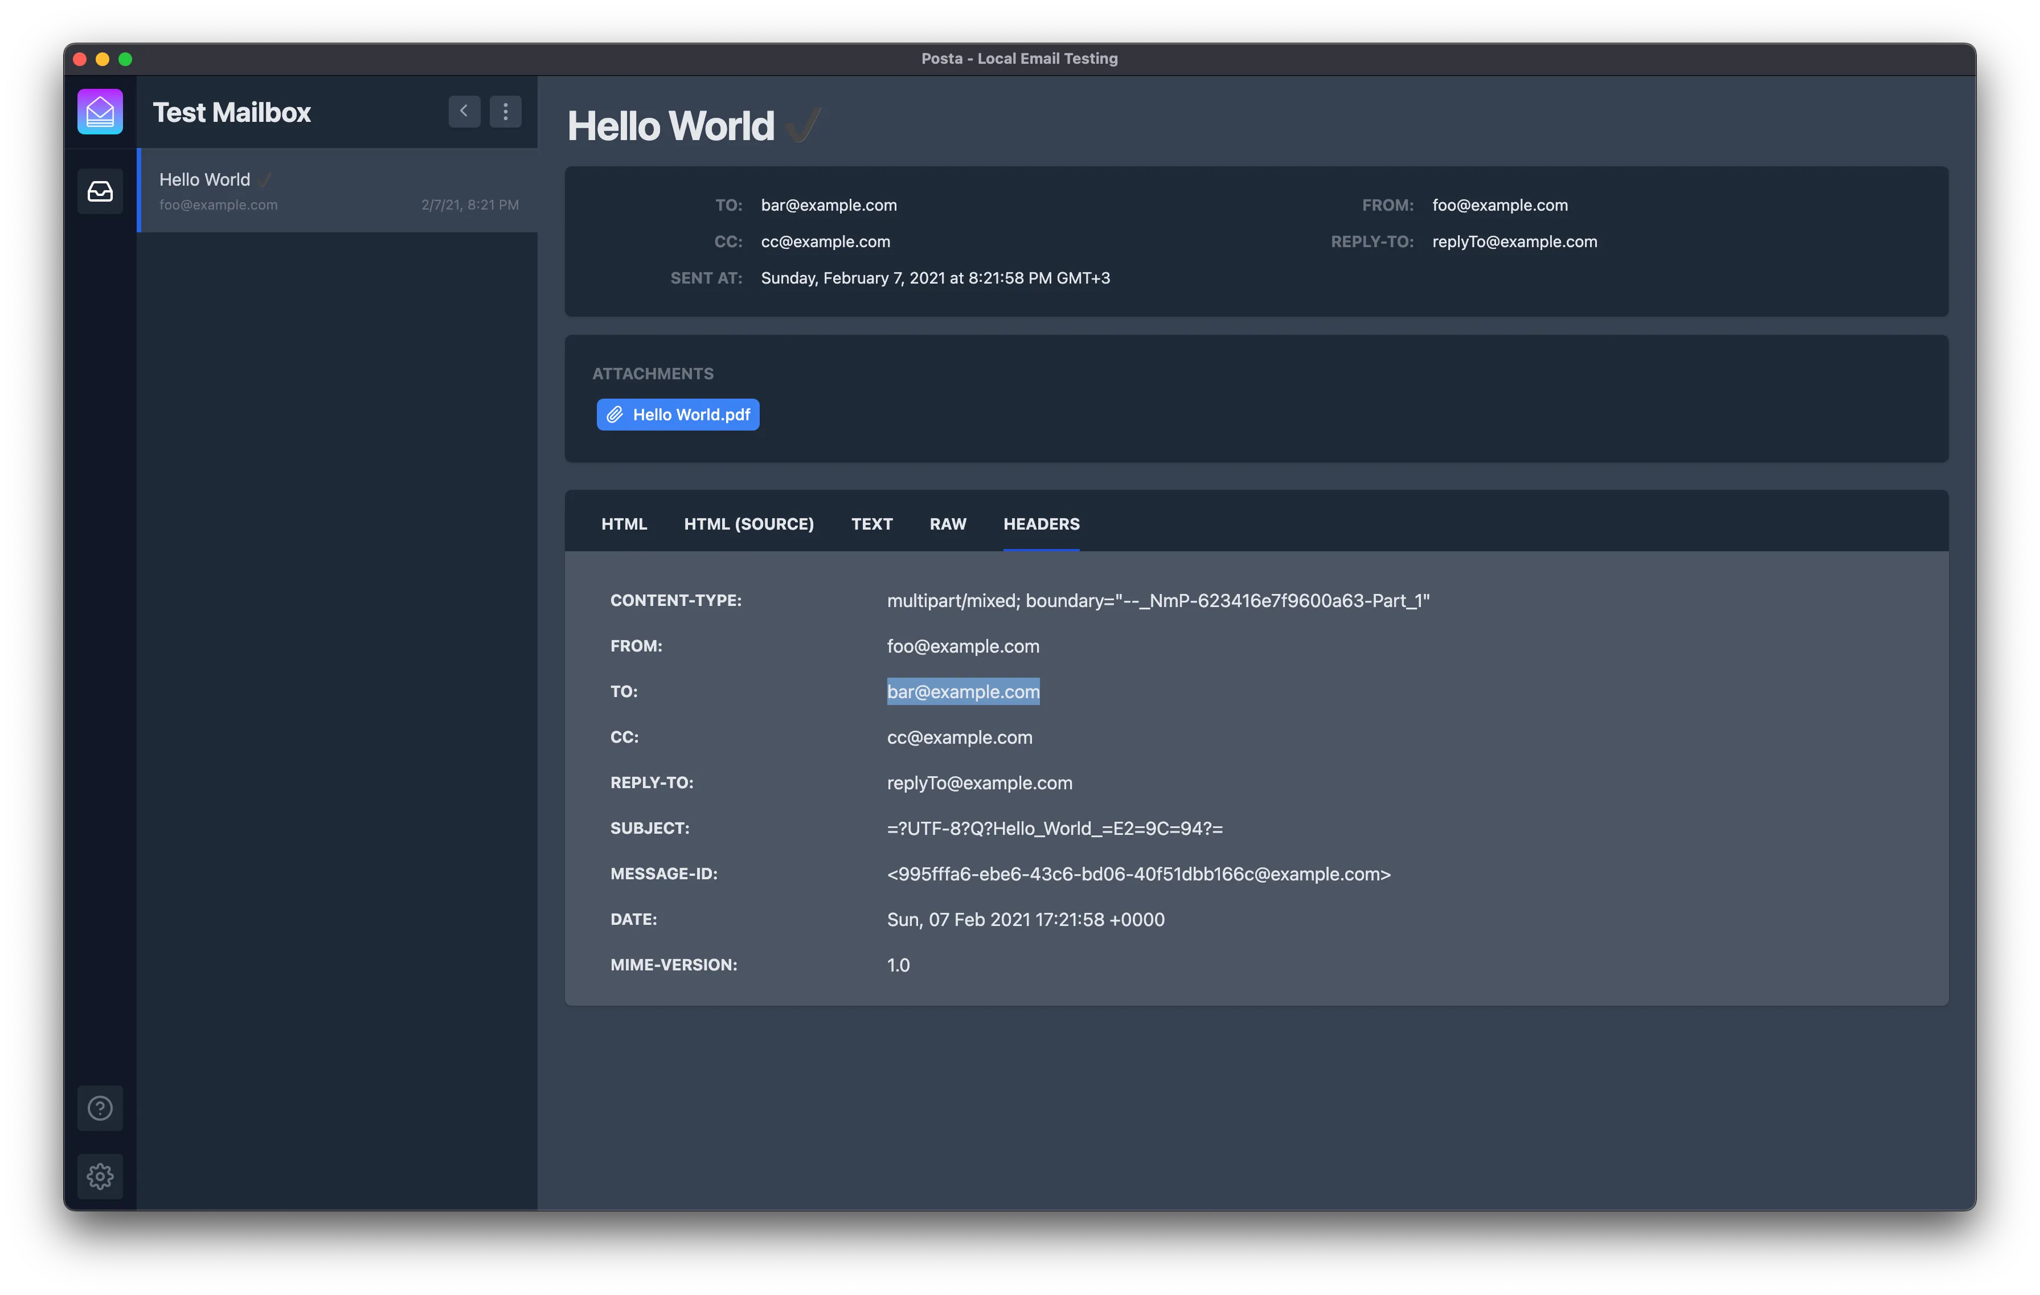Viewport: 2040px width, 1295px height.
Task: Click highlighted bar@example.com in headers
Action: pos(963,691)
